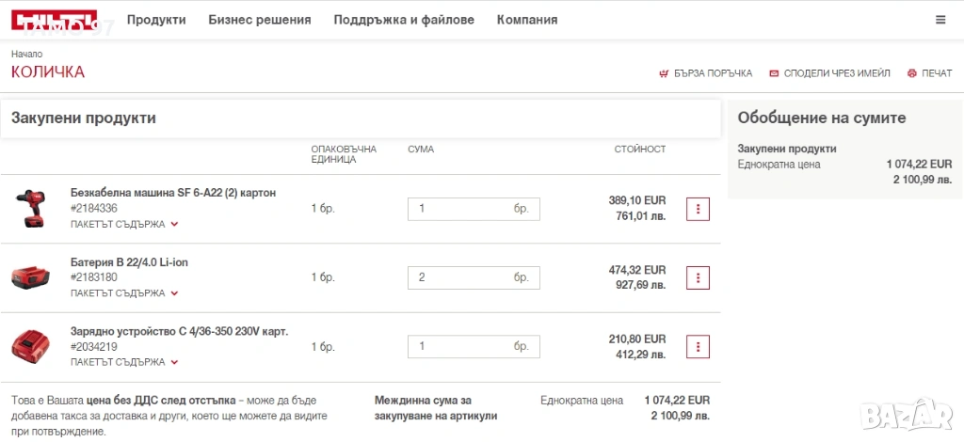
Task: Open the Батерия B 22/4.0 Li-ion product link
Action: (x=129, y=262)
